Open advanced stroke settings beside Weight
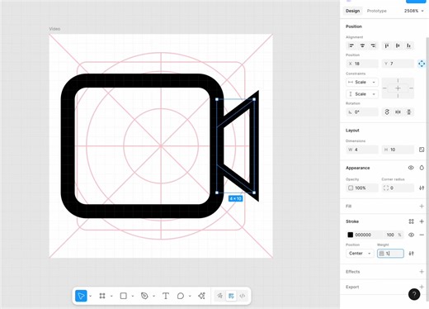 411,254
